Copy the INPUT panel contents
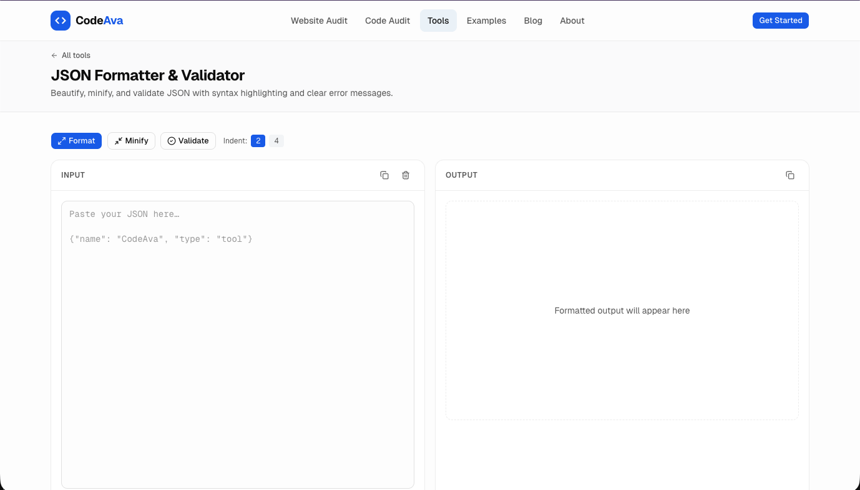 pos(384,175)
